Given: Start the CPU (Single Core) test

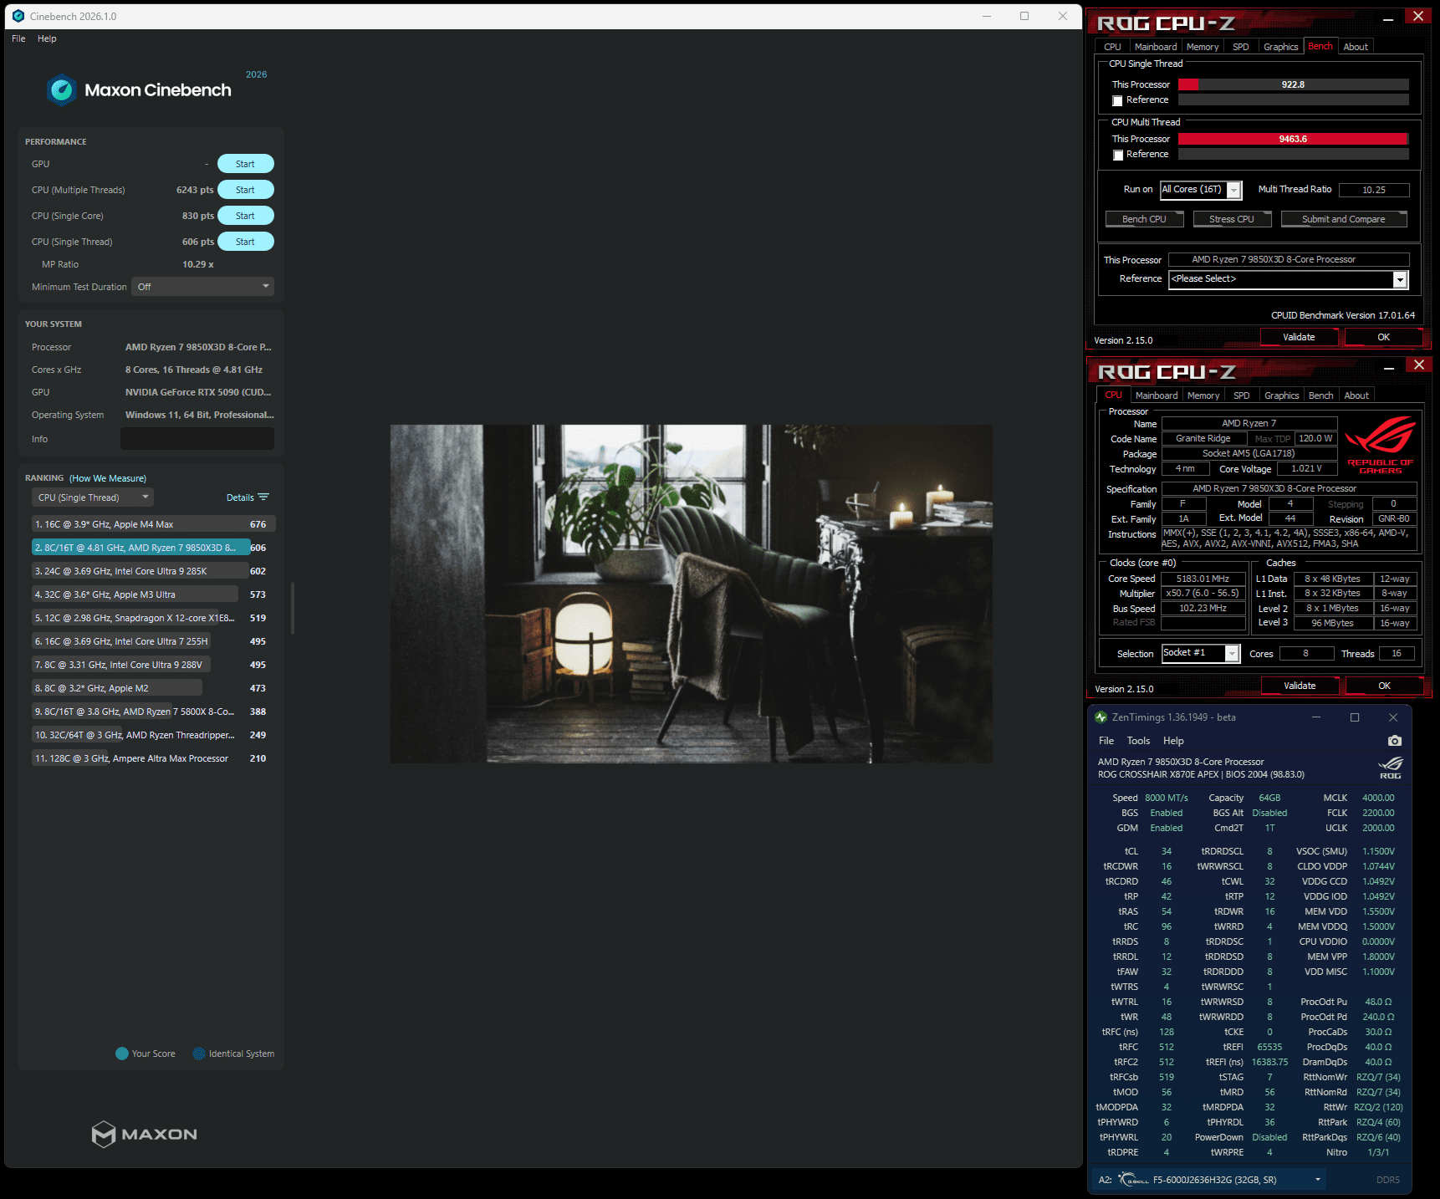Looking at the screenshot, I should tap(245, 216).
